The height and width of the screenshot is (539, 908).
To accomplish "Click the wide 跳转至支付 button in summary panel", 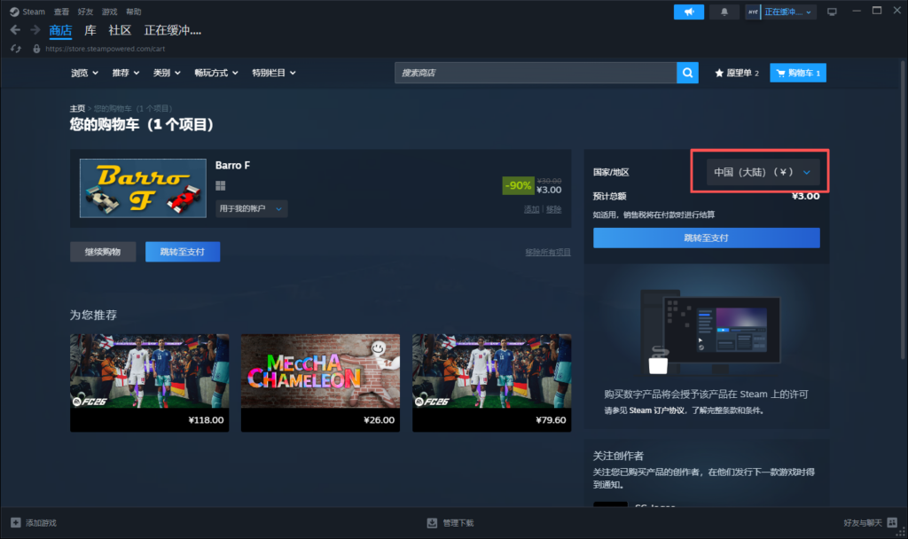I will point(707,238).
